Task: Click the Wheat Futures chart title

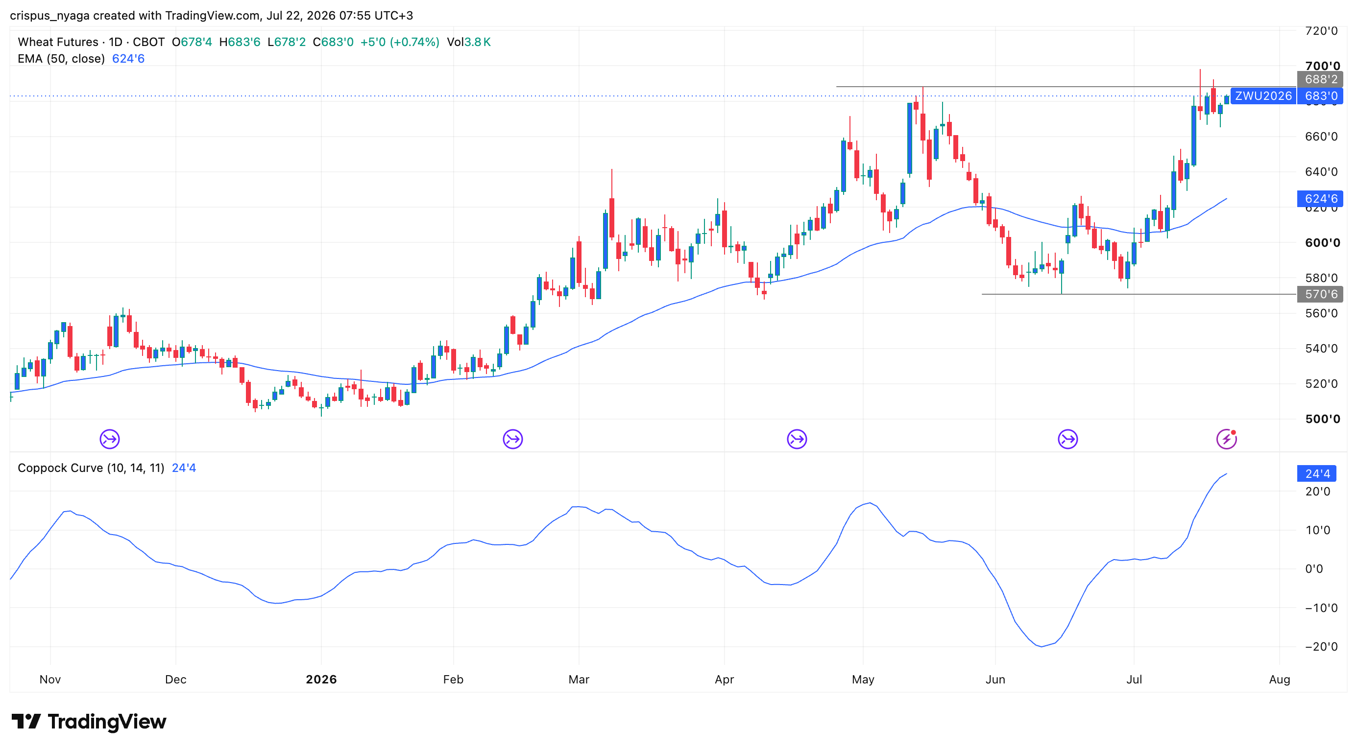Action: (x=91, y=42)
